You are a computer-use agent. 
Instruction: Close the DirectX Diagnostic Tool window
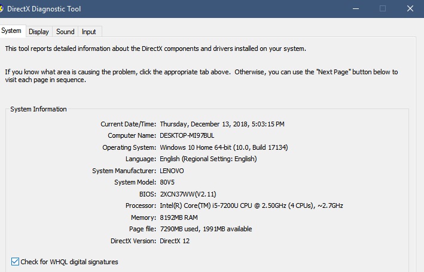(x=410, y=8)
